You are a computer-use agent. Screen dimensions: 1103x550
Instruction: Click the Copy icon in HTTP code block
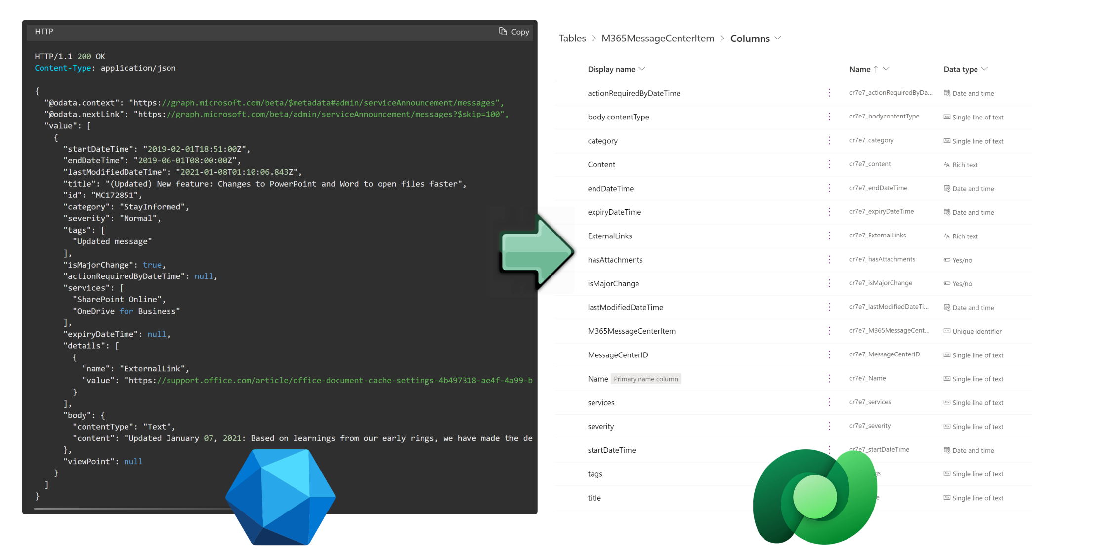point(503,31)
